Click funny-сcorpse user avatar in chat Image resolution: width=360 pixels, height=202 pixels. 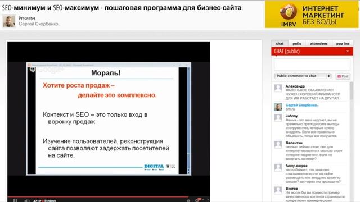[x=278, y=167]
